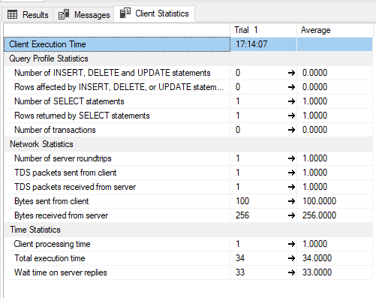Viewport: 376px width, 298px height.
Task: Select the Client Statistics tab
Action: coord(155,14)
